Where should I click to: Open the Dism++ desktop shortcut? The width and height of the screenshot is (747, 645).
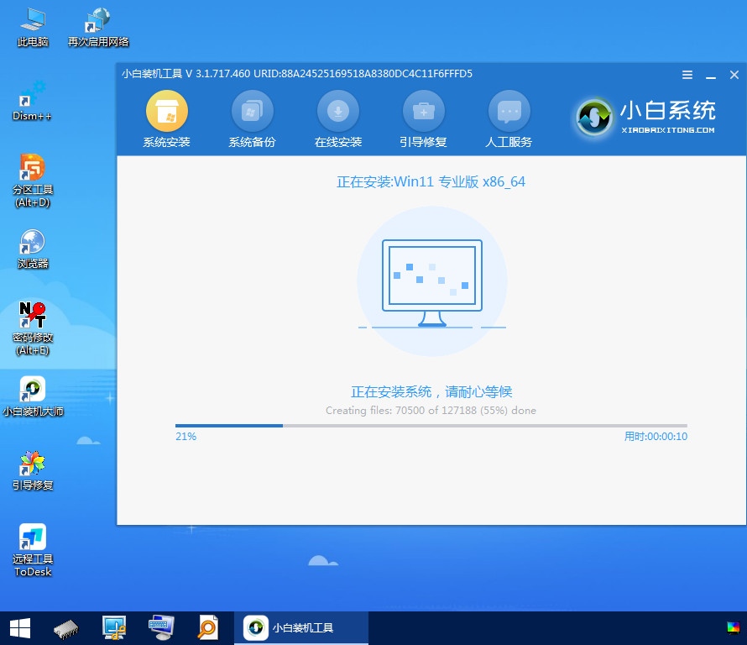[33, 94]
